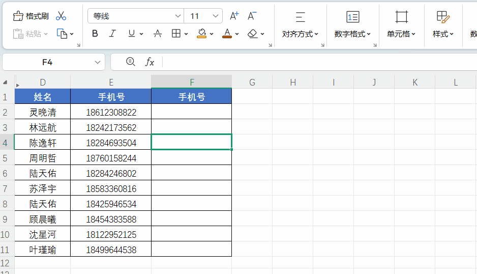The height and width of the screenshot is (274, 477).
Task: Click the Select All corner triangle
Action: (5, 83)
